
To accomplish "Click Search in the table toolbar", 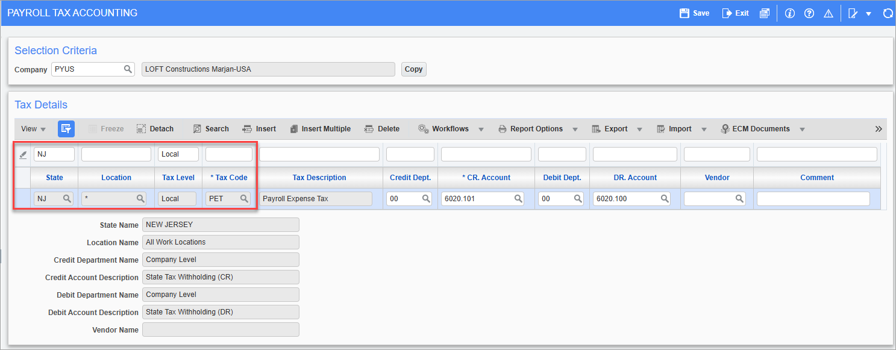I will [x=211, y=129].
